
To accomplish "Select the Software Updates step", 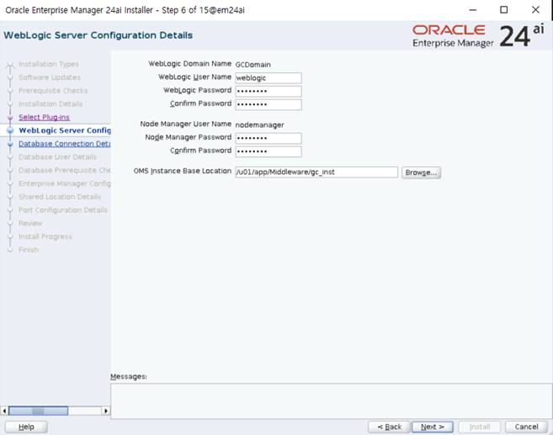I will [50, 77].
